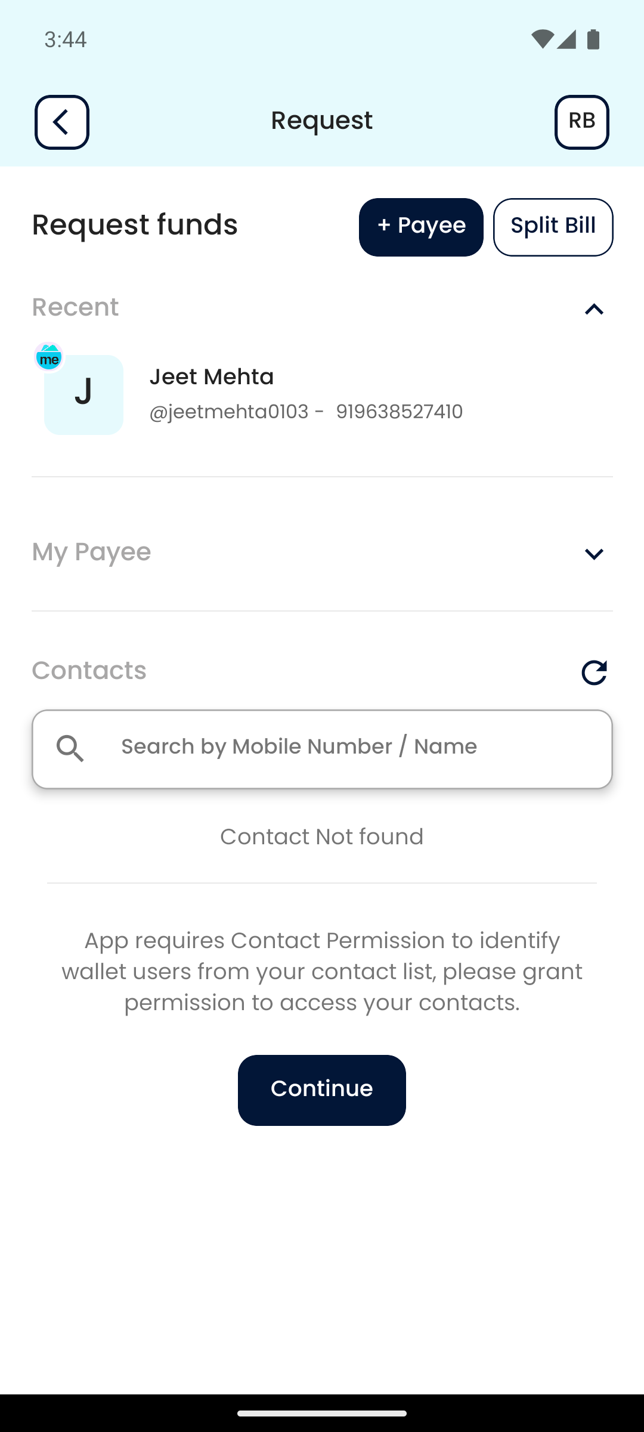
Task: Open the Split Bill option
Action: 553,227
